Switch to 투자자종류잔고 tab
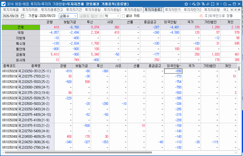Image resolution: width=243 pixels, height=156 pixels. (52, 10)
